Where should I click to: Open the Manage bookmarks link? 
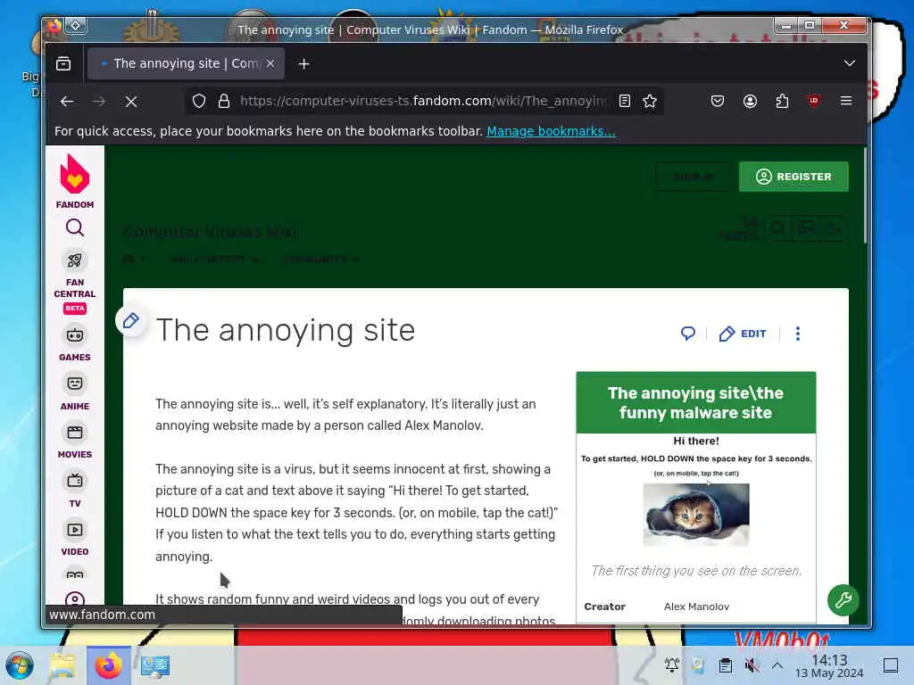[x=551, y=131]
